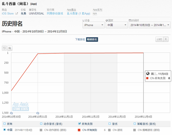The width and height of the screenshot is (172, 135).
Task: Click the globe icon in the chart tooltip
Action: pyautogui.click(x=148, y=74)
